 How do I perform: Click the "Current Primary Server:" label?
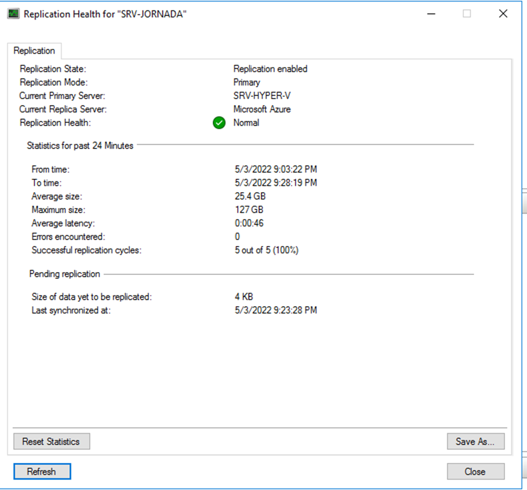pos(62,96)
